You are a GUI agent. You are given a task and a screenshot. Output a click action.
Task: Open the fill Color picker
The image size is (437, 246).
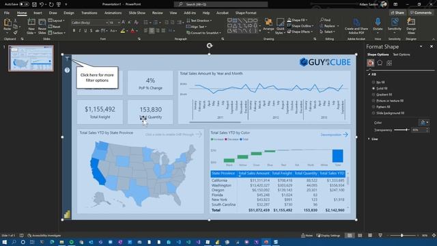click(423, 122)
